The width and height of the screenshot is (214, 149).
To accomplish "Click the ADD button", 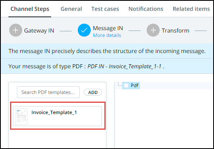I will (x=93, y=92).
